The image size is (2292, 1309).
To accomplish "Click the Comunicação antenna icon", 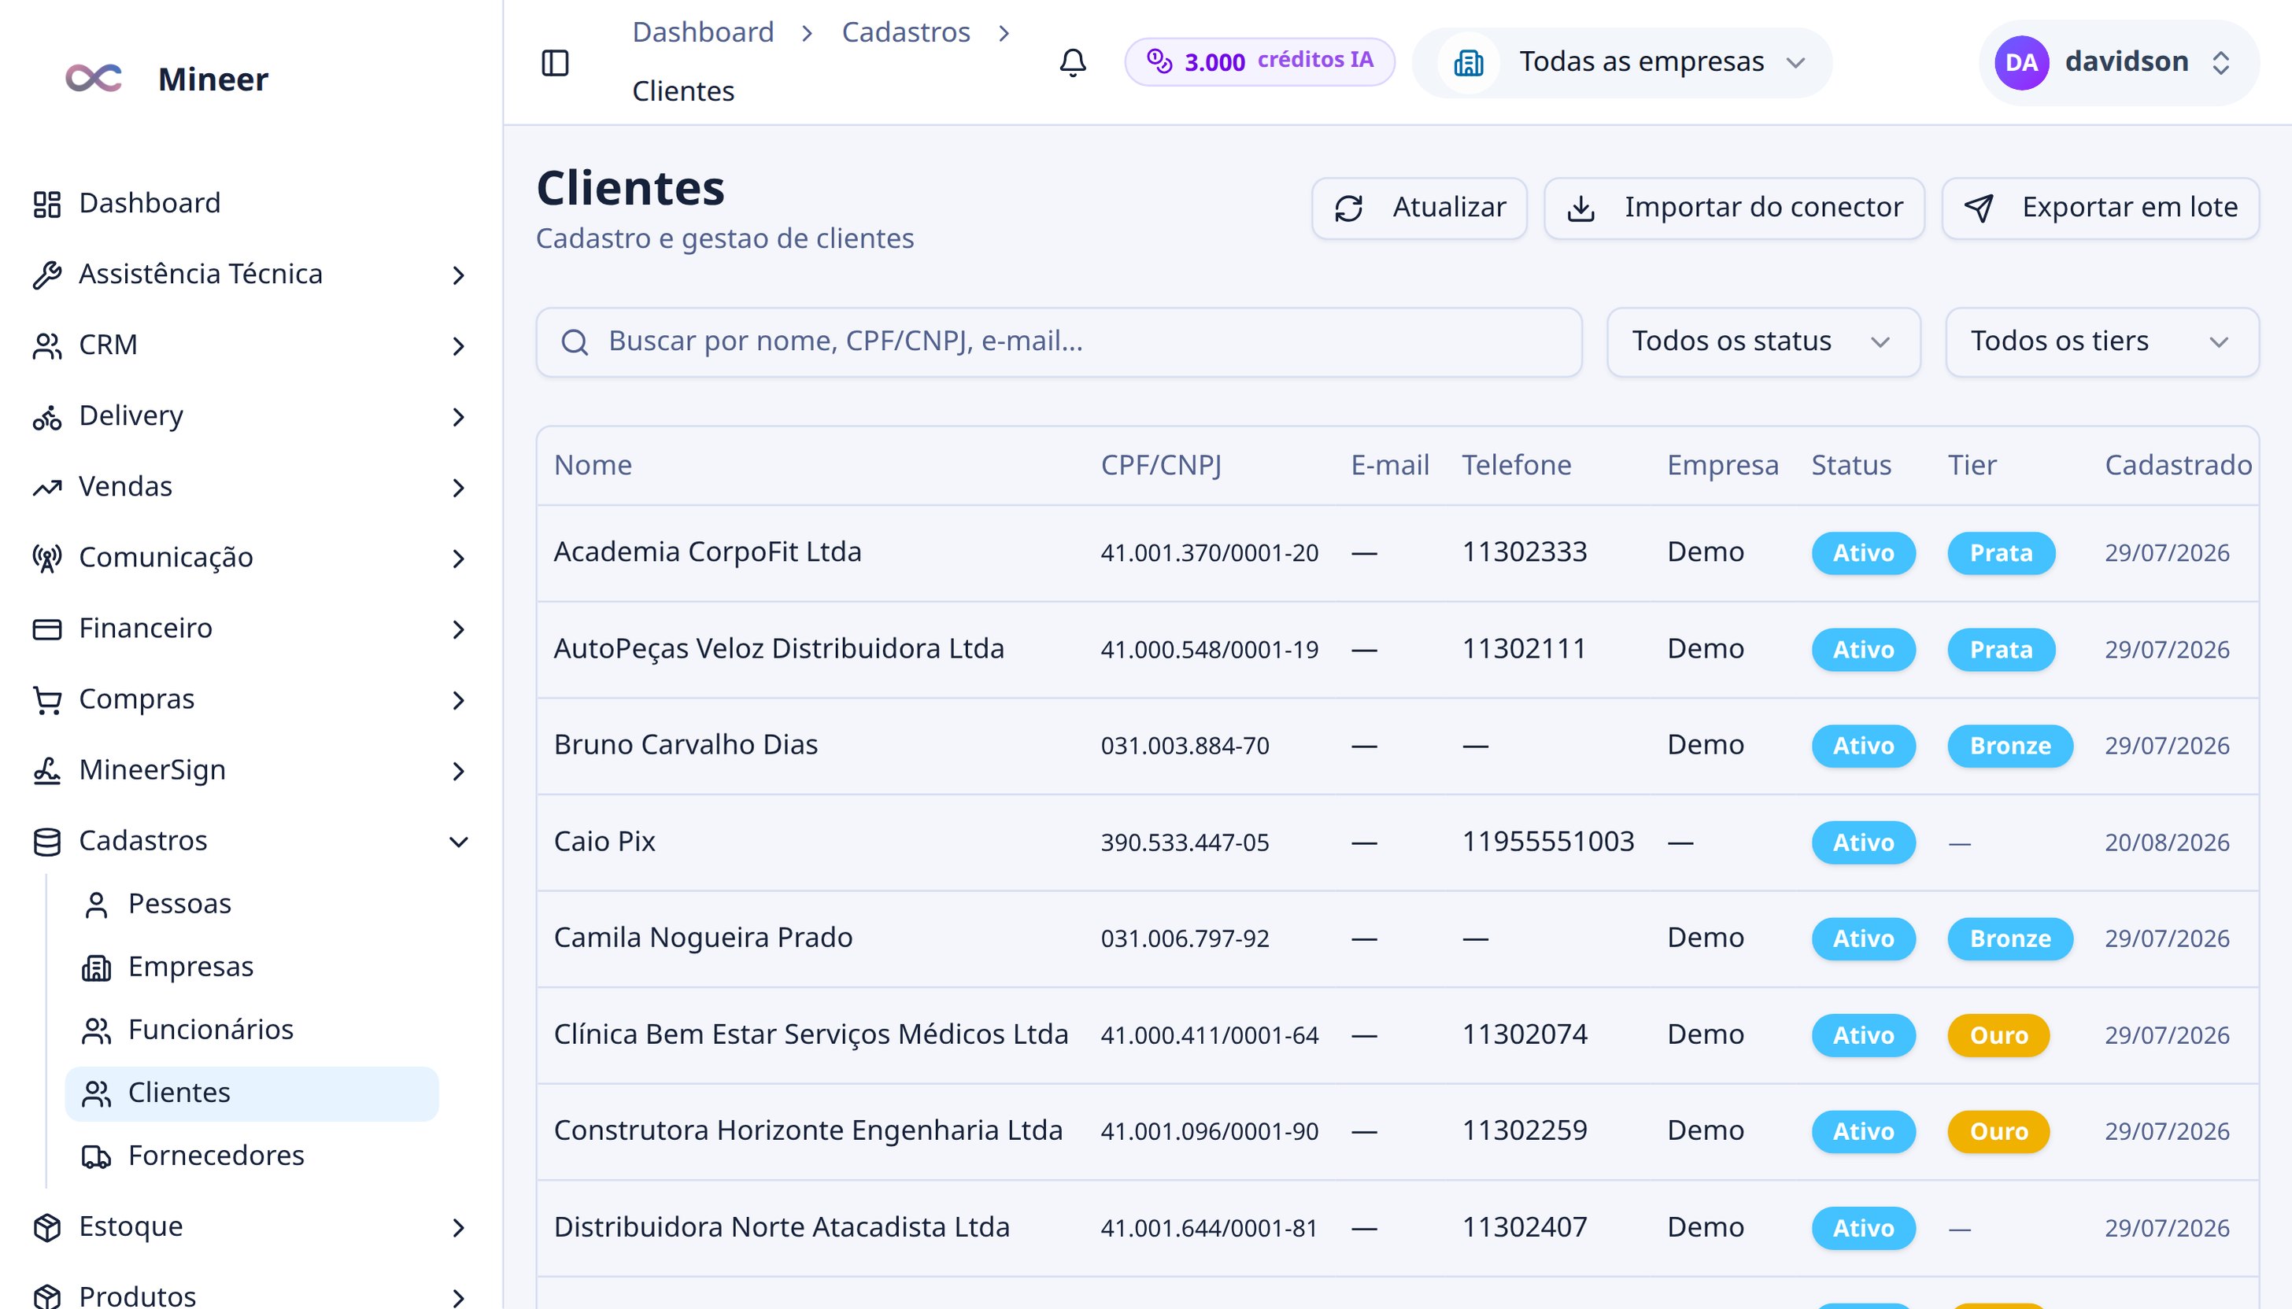I will click(x=46, y=559).
